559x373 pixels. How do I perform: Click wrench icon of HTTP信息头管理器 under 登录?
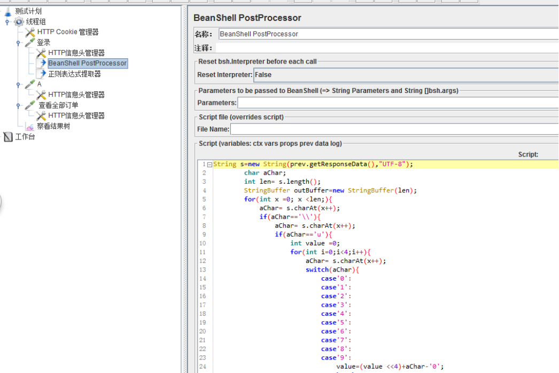[x=41, y=53]
